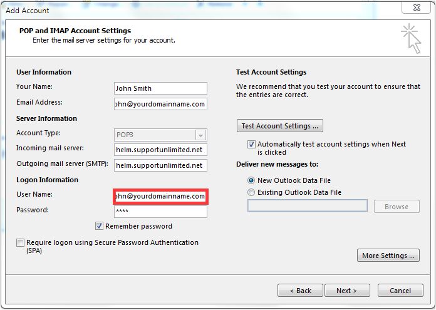The width and height of the screenshot is (436, 310).
Task: Go Back to previous wizard page
Action: [300, 291]
